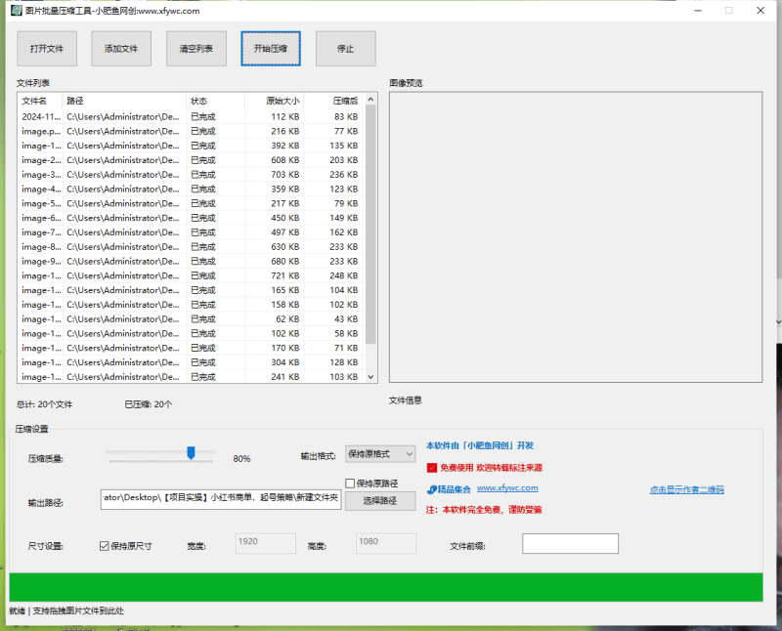Click 点击显示作者二维码 link
782x631 pixels.
(x=687, y=490)
